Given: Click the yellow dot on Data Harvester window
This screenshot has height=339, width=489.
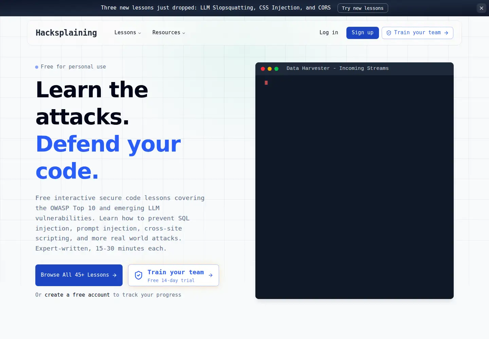Looking at the screenshot, I should [x=270, y=69].
